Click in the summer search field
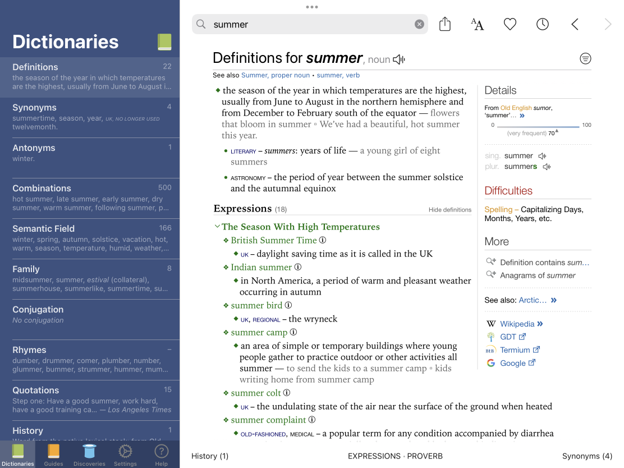Image resolution: width=624 pixels, height=468 pixels. pyautogui.click(x=310, y=24)
